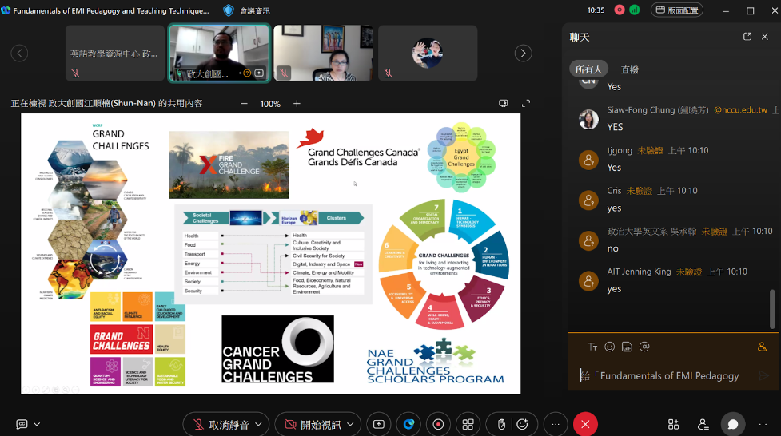The image size is (781, 436).
Task: Open the GIF picker in chat
Action: coord(627,347)
